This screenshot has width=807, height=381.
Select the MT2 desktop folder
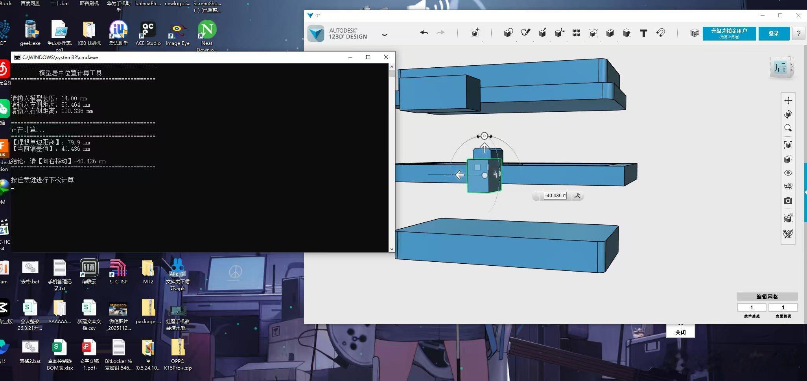pyautogui.click(x=148, y=272)
